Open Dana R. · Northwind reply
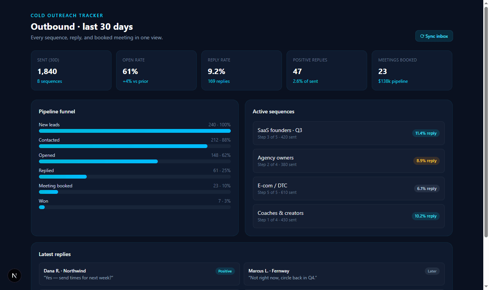489x290 pixels. click(139, 274)
